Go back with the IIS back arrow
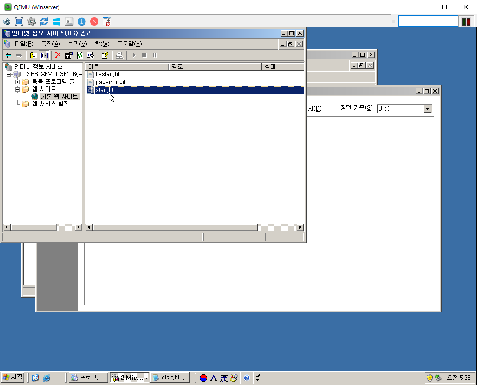 click(x=8, y=55)
